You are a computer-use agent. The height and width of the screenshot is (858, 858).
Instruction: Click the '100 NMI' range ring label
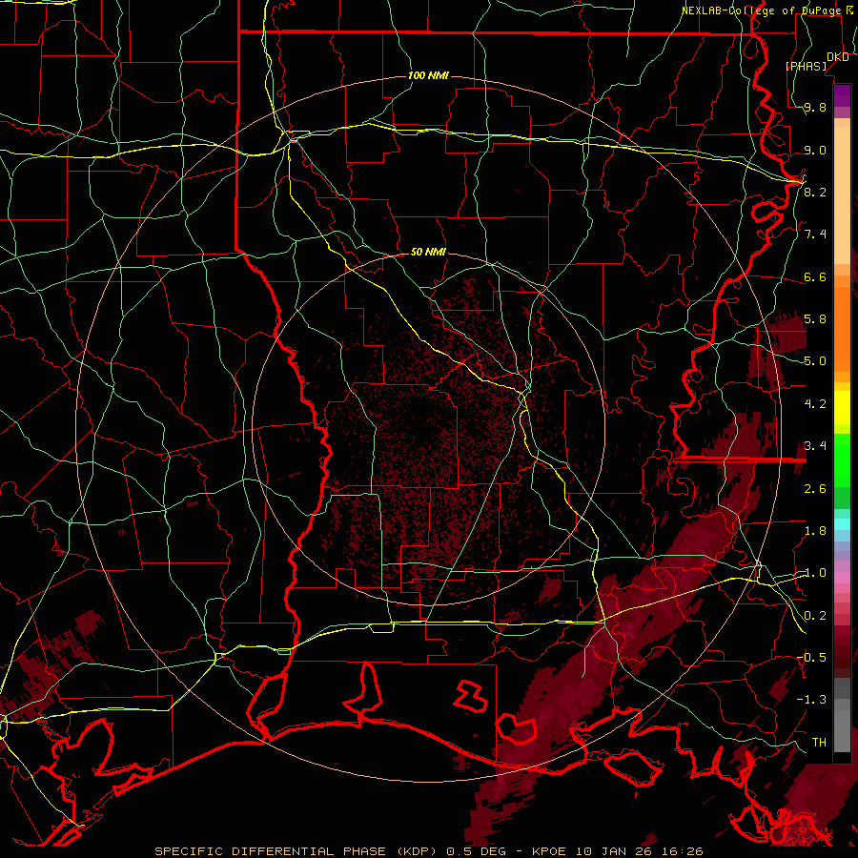coord(428,75)
